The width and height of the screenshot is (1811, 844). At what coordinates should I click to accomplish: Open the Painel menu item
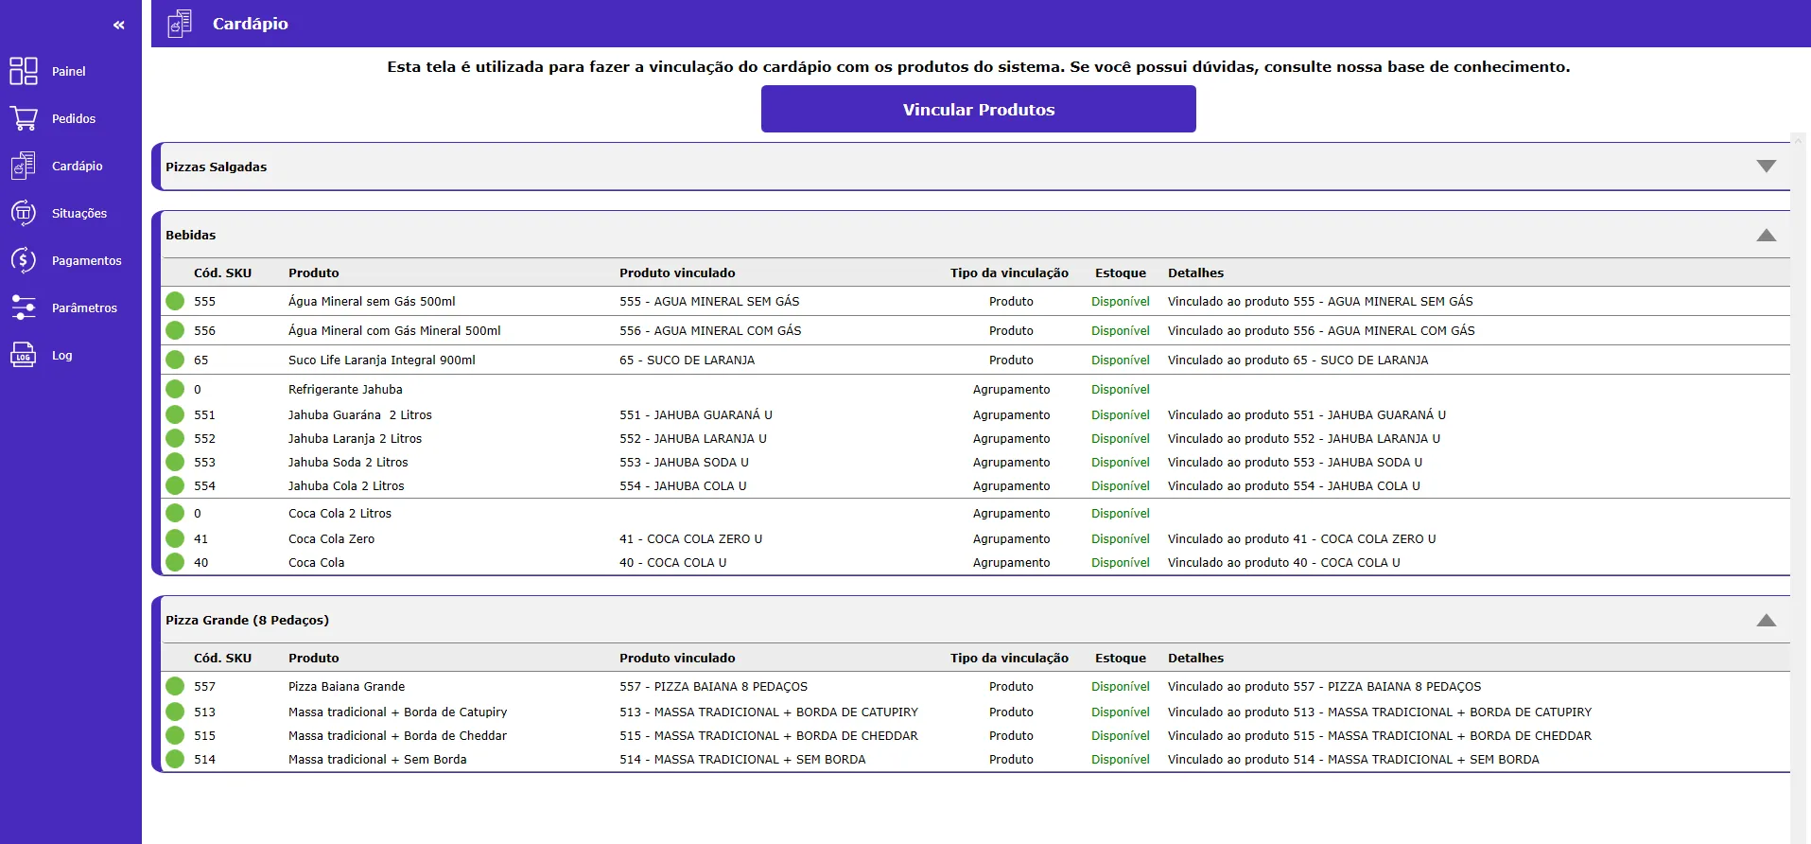click(x=68, y=71)
